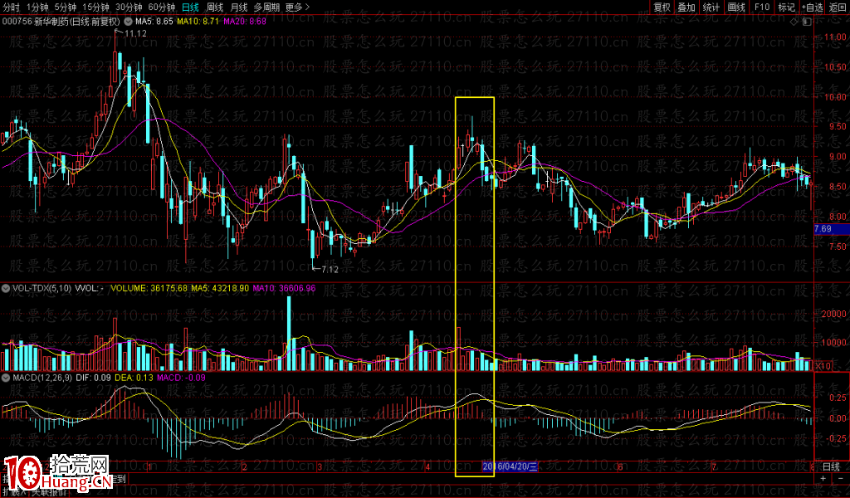This screenshot has width=850, height=498.
Task: Click the 11.12 high price marker
Action: [135, 33]
